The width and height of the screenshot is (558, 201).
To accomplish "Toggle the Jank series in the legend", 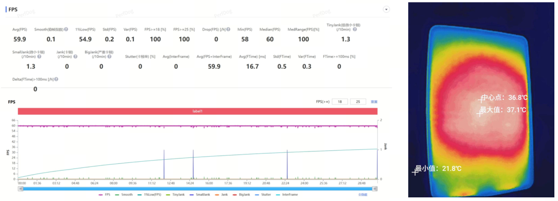I will pyautogui.click(x=221, y=195).
